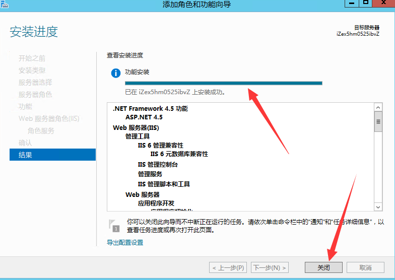Viewport: 395px width, 280px height.
Task: Go back with the 上一步(P) button
Action: [229, 267]
